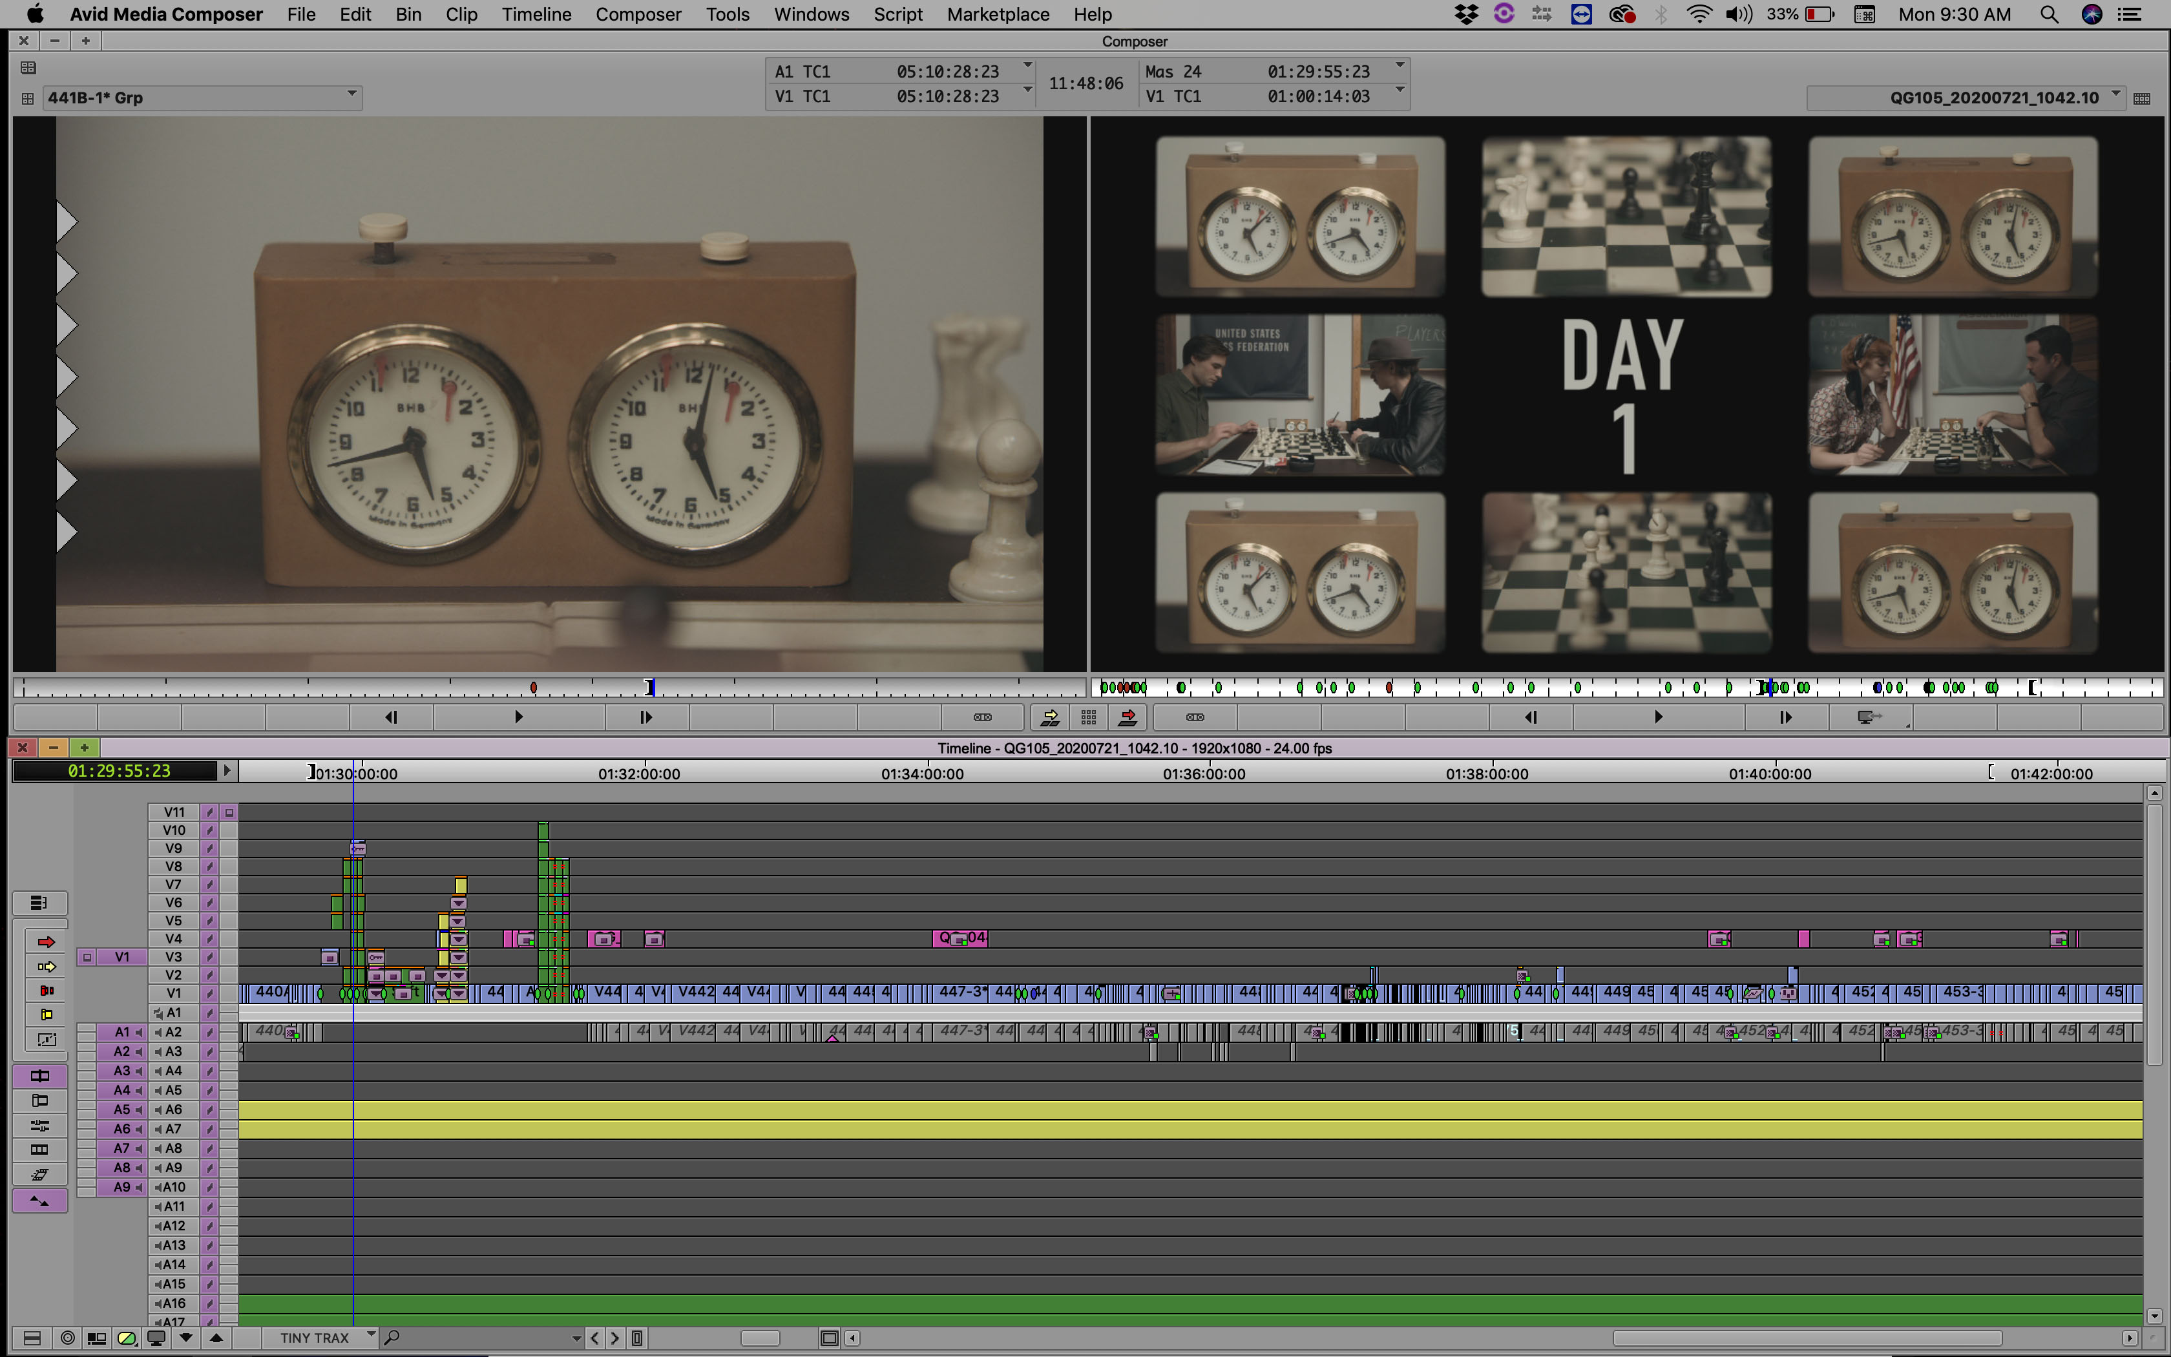Step backward one frame in source monitor
The width and height of the screenshot is (2171, 1357).
391,717
